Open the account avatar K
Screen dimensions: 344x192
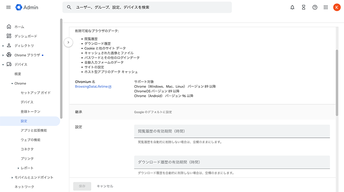pyautogui.click(x=337, y=7)
